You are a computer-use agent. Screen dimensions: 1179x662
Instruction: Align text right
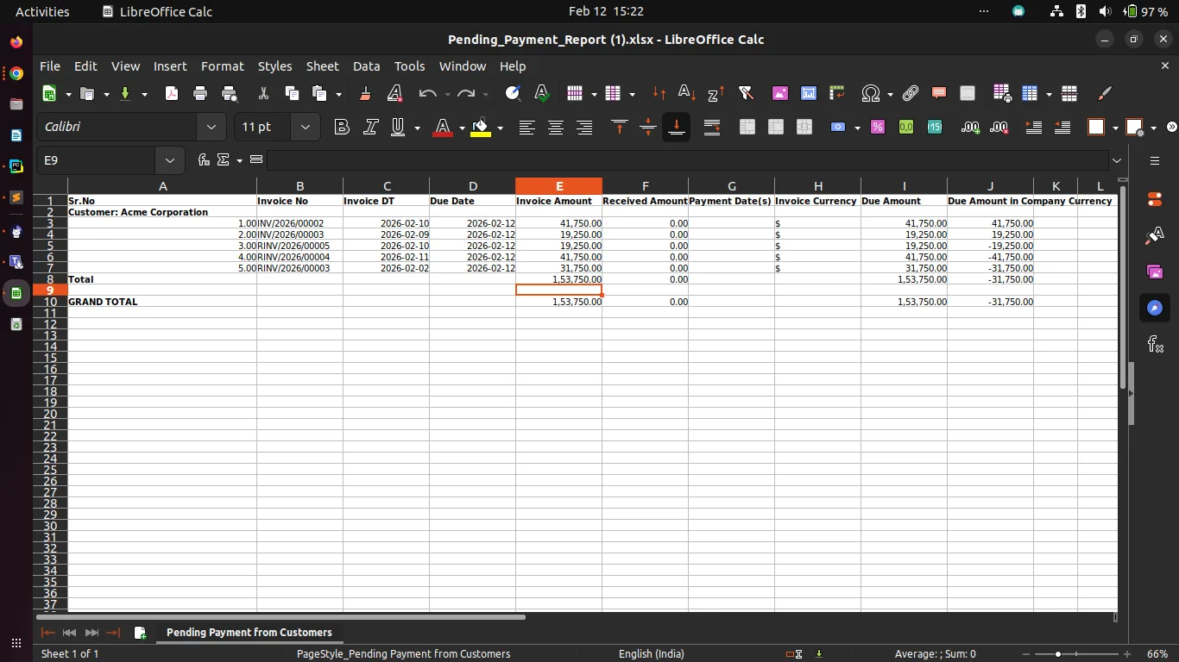pyautogui.click(x=584, y=128)
